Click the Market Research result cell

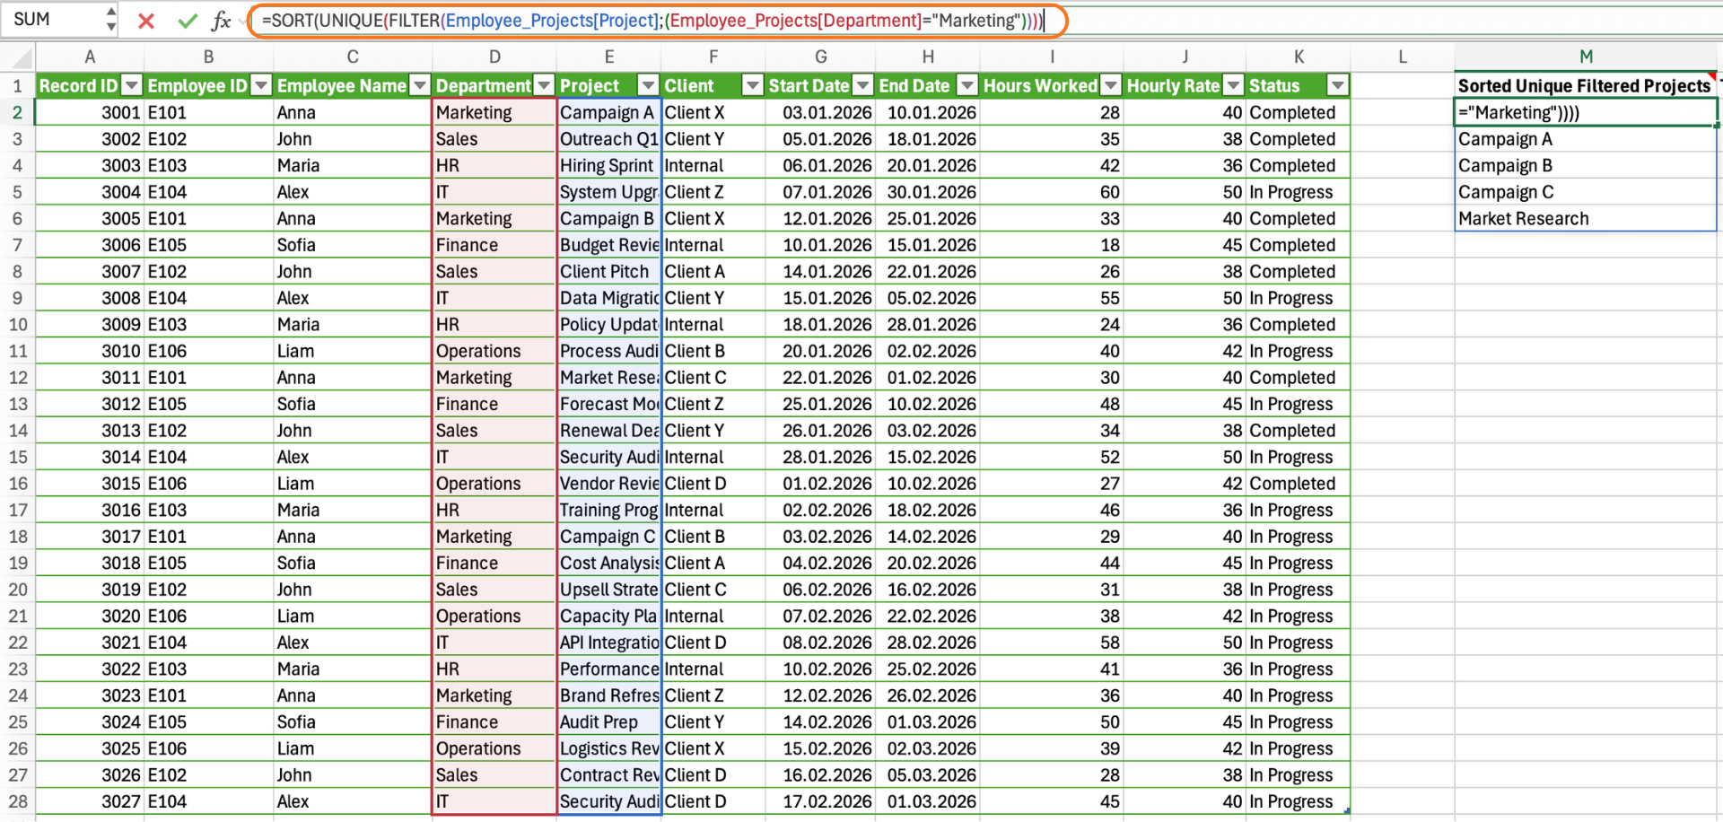tap(1585, 219)
